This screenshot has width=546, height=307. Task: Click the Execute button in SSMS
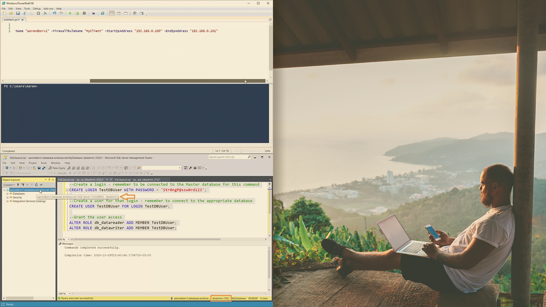(60, 173)
